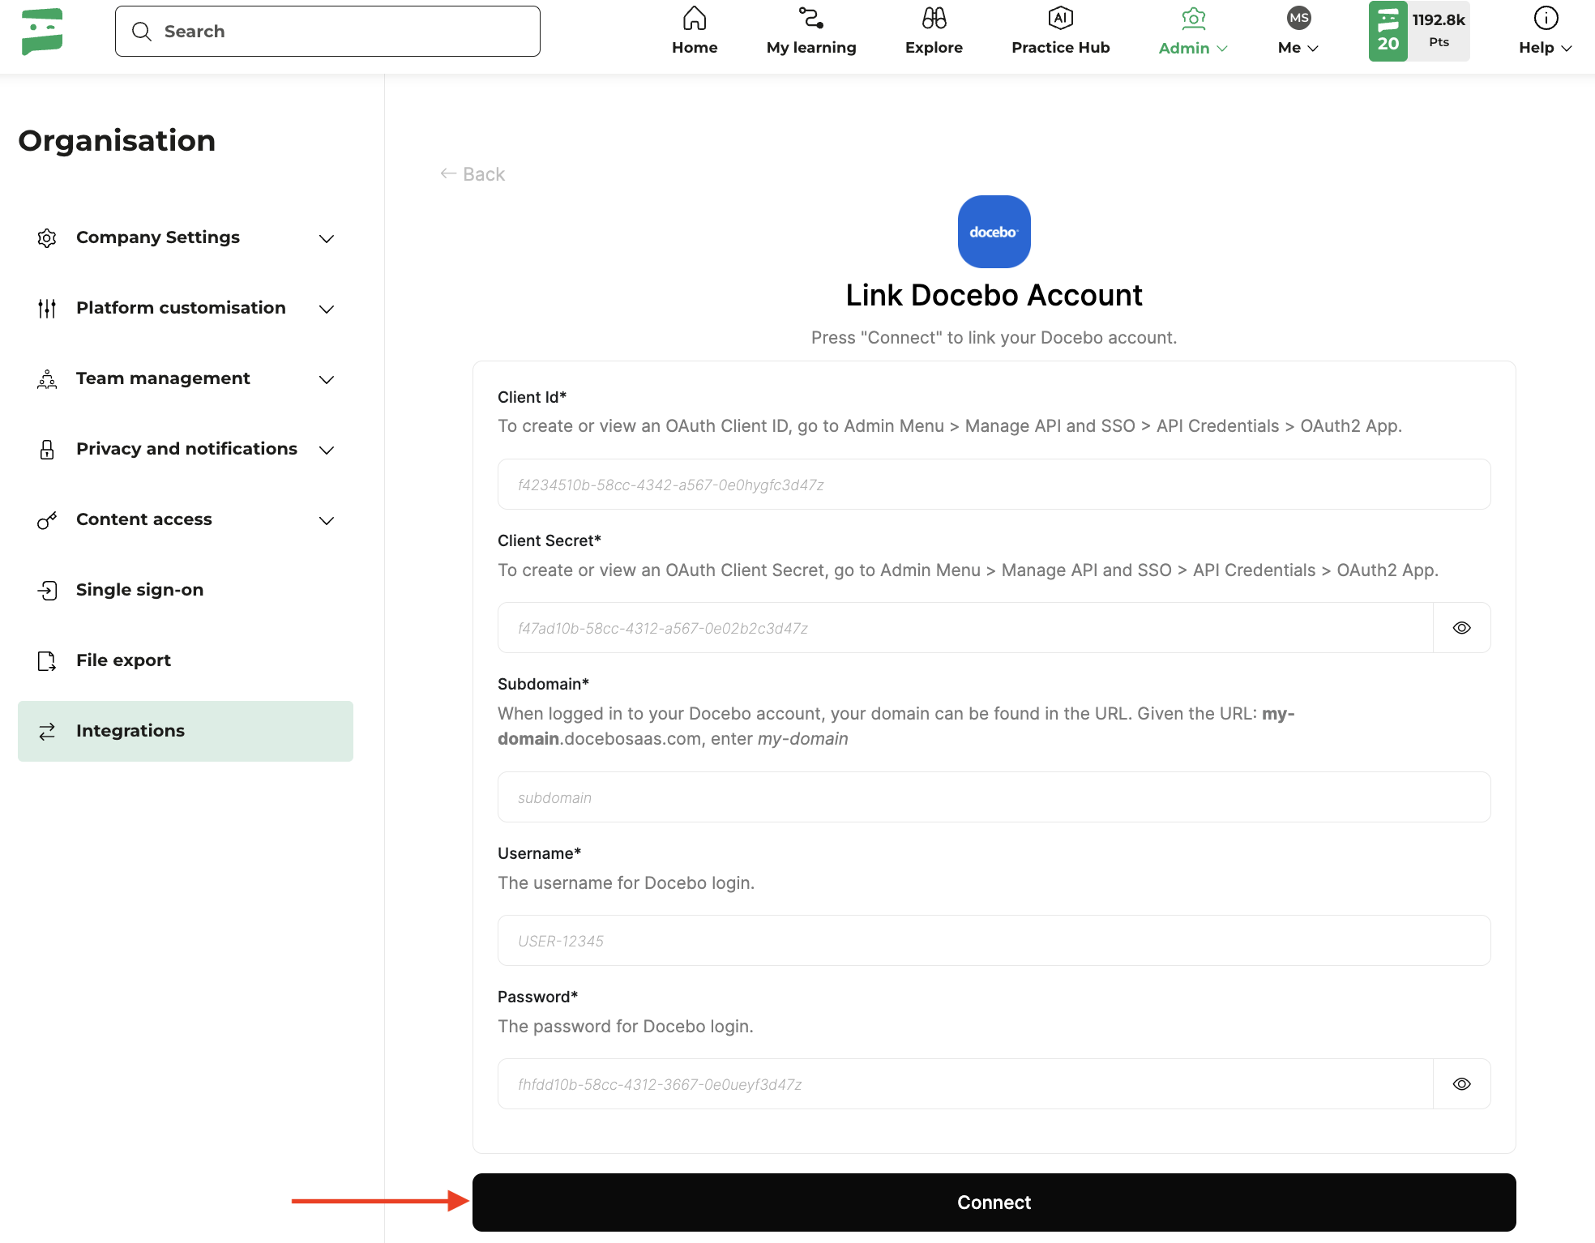Open Explore binoculars icon

[934, 18]
